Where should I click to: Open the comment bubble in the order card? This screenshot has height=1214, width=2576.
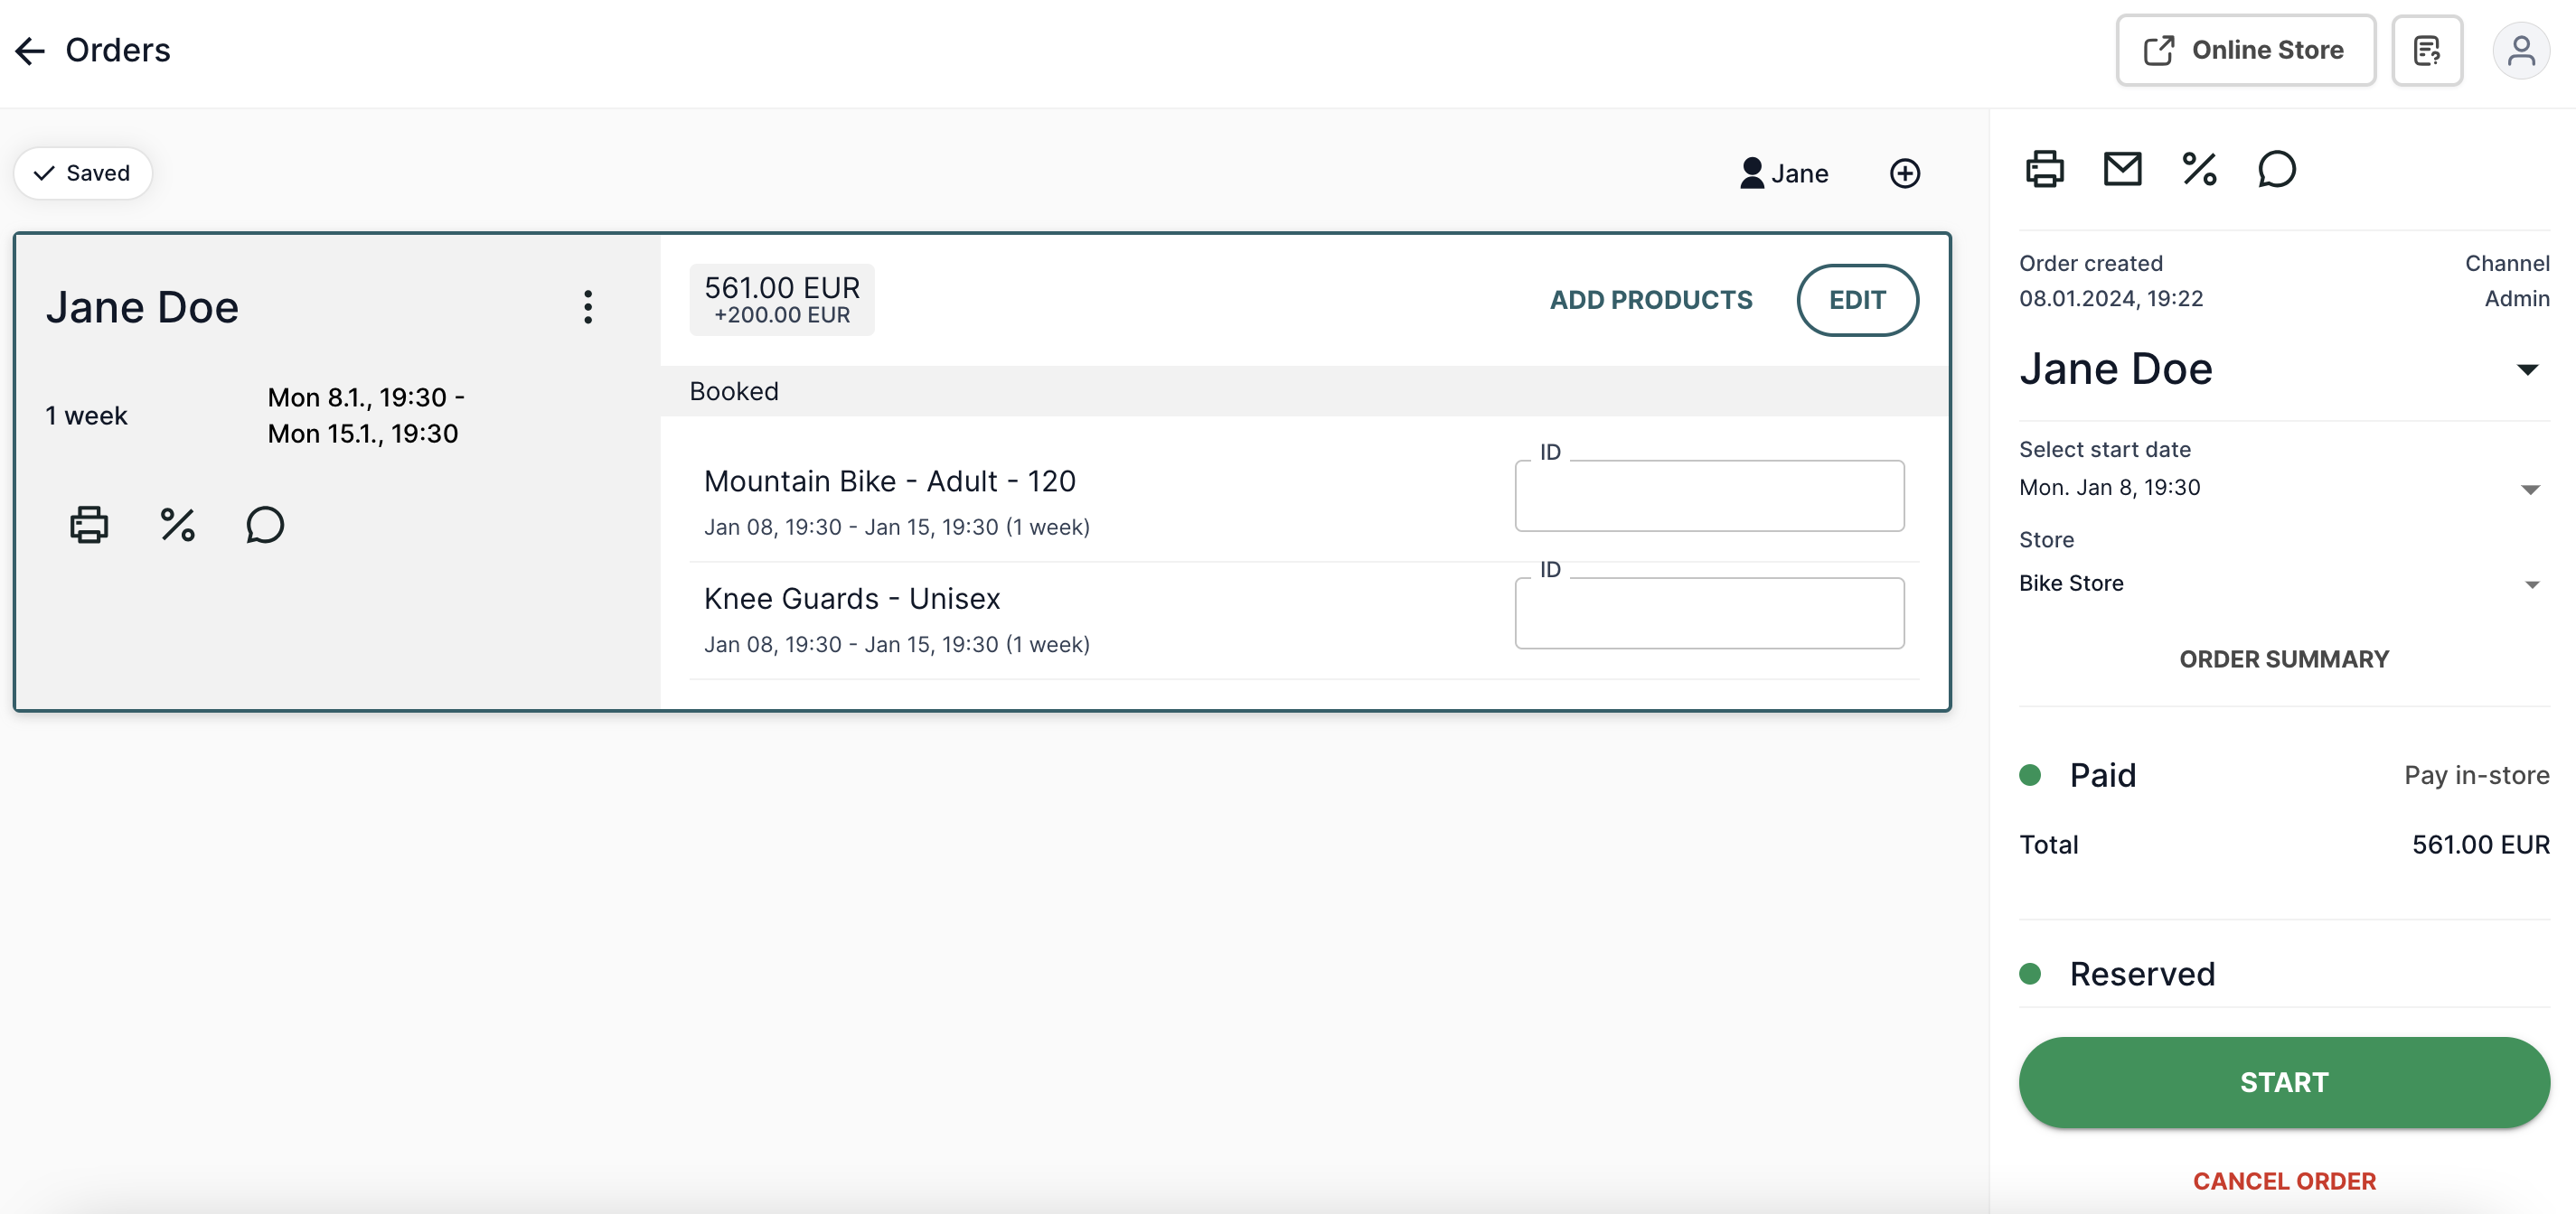[x=263, y=524]
